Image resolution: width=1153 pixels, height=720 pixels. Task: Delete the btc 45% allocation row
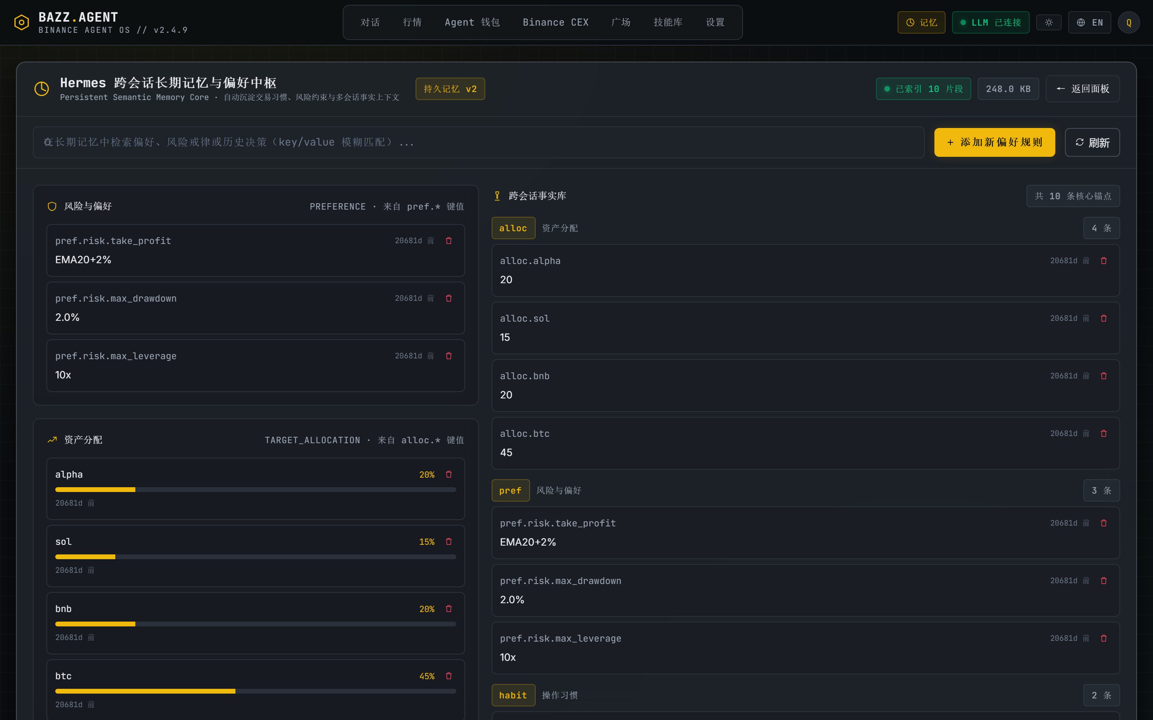click(448, 676)
